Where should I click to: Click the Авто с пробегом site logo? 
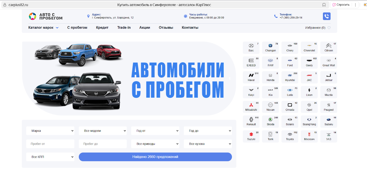coord(46,16)
